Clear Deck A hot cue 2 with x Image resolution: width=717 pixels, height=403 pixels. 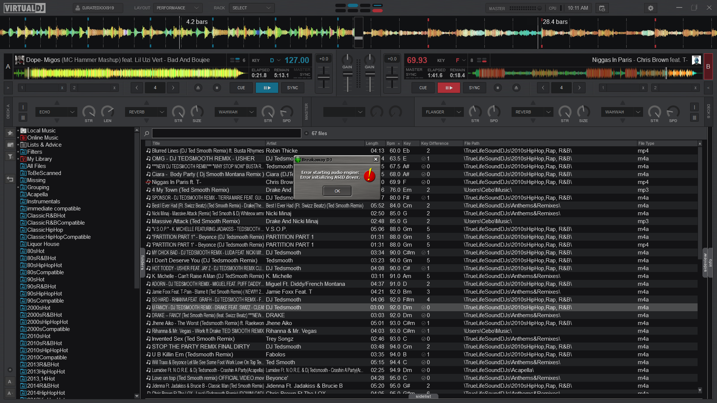click(114, 88)
